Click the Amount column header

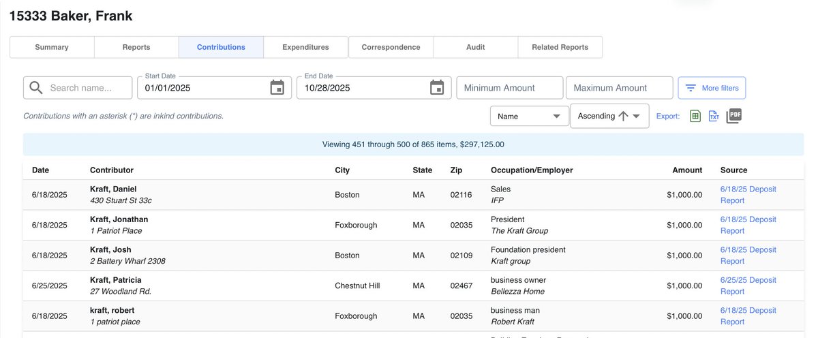click(x=686, y=170)
